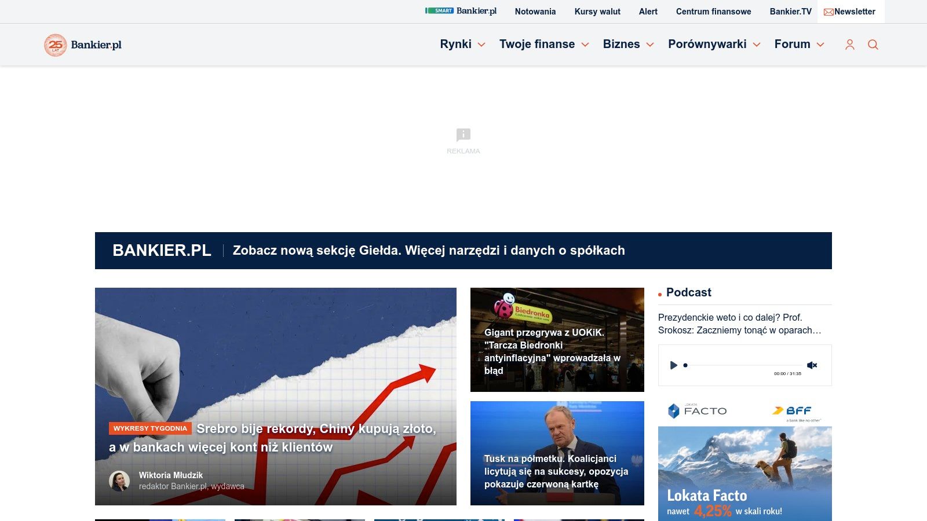Toggle the podcast mute speaker icon
This screenshot has width=927, height=521.
[812, 365]
